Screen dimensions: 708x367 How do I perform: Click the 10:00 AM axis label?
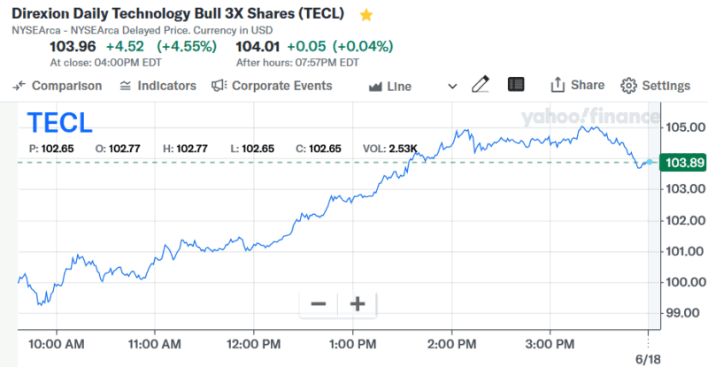[57, 341]
